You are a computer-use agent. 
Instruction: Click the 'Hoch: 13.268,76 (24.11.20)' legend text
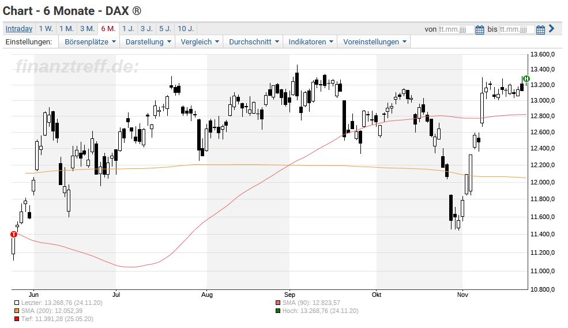tap(320, 311)
